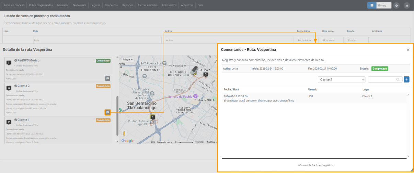The height and width of the screenshot is (173, 414).
Task: Open comments icon for RedGPS México stop
Action: (x=107, y=78)
